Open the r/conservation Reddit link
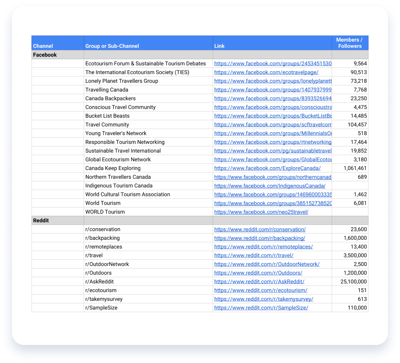This screenshot has height=363, width=400. coord(260,229)
